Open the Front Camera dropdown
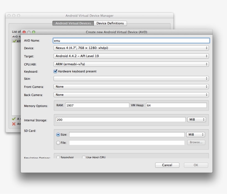The height and width of the screenshot is (194, 227). pos(131,87)
